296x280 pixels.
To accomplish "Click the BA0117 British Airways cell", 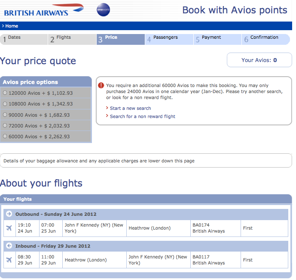I will (x=216, y=260).
